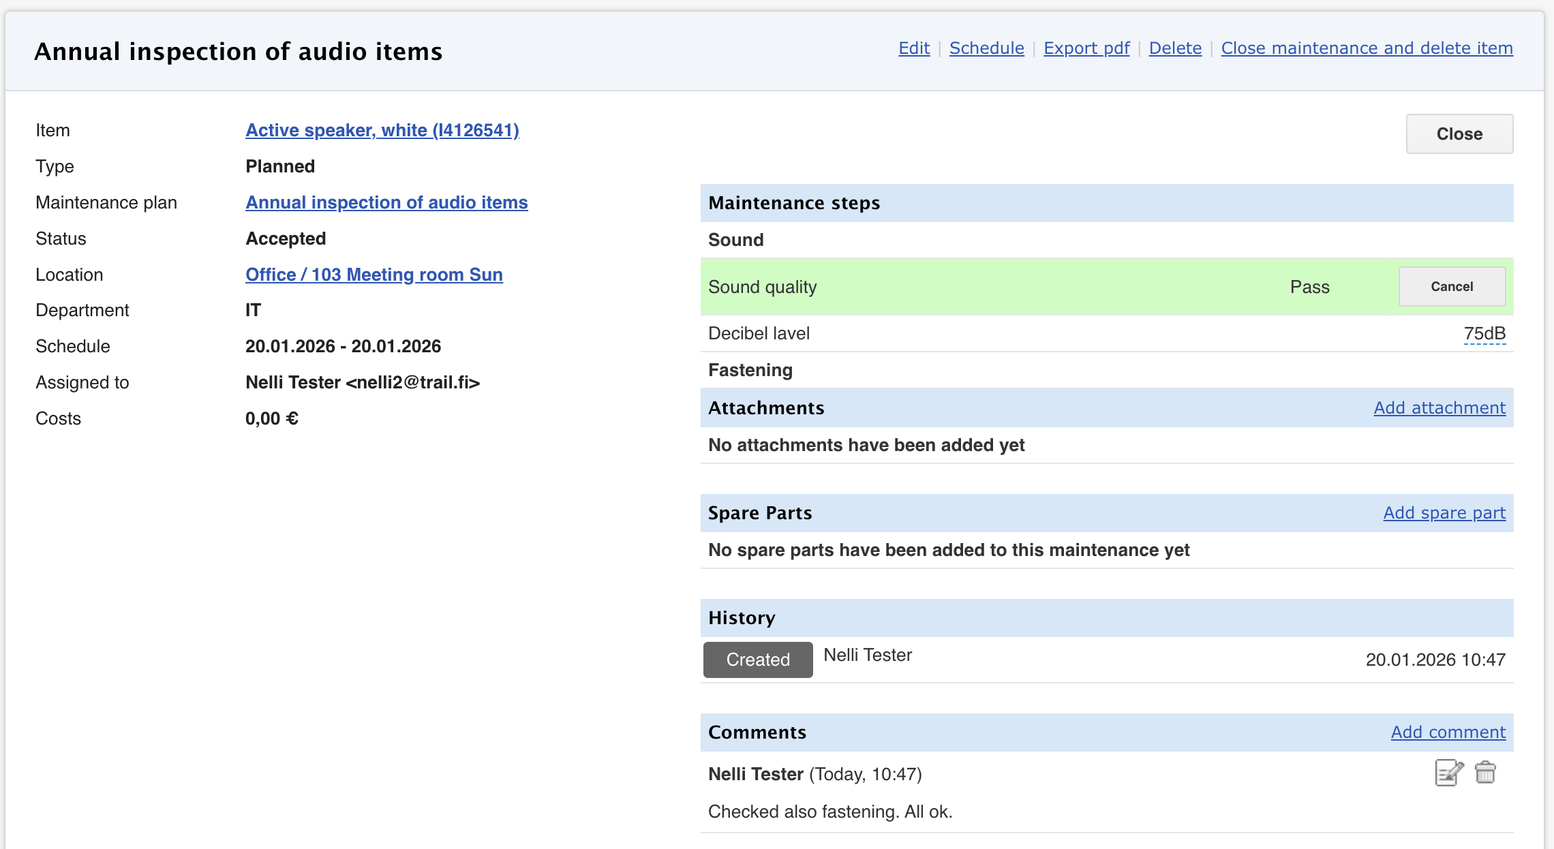
Task: Open the Edit link in header
Action: pos(913,48)
